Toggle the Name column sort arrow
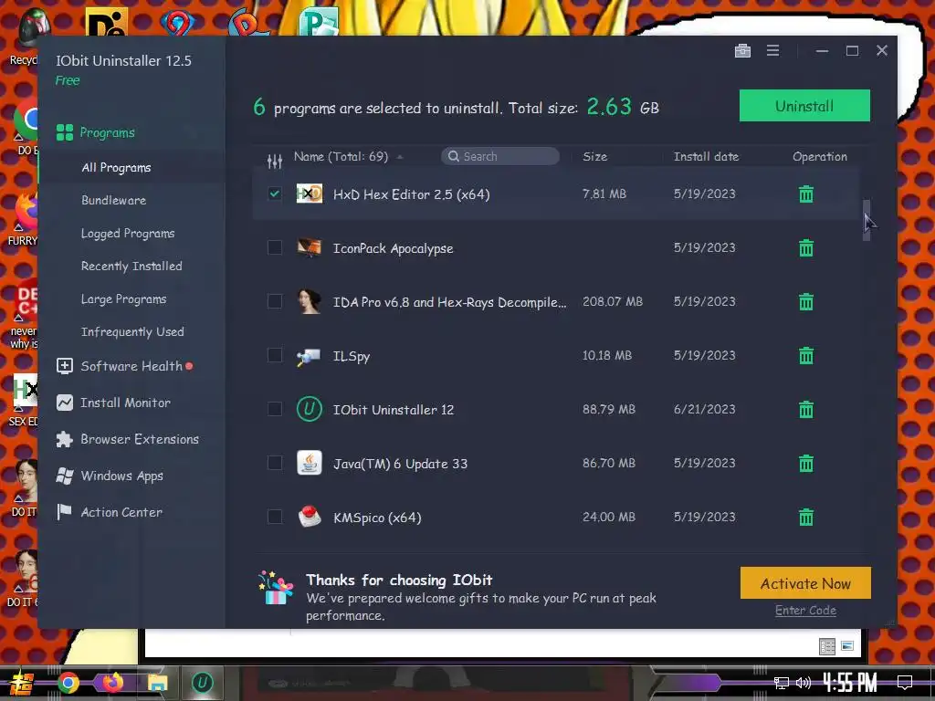 400,157
